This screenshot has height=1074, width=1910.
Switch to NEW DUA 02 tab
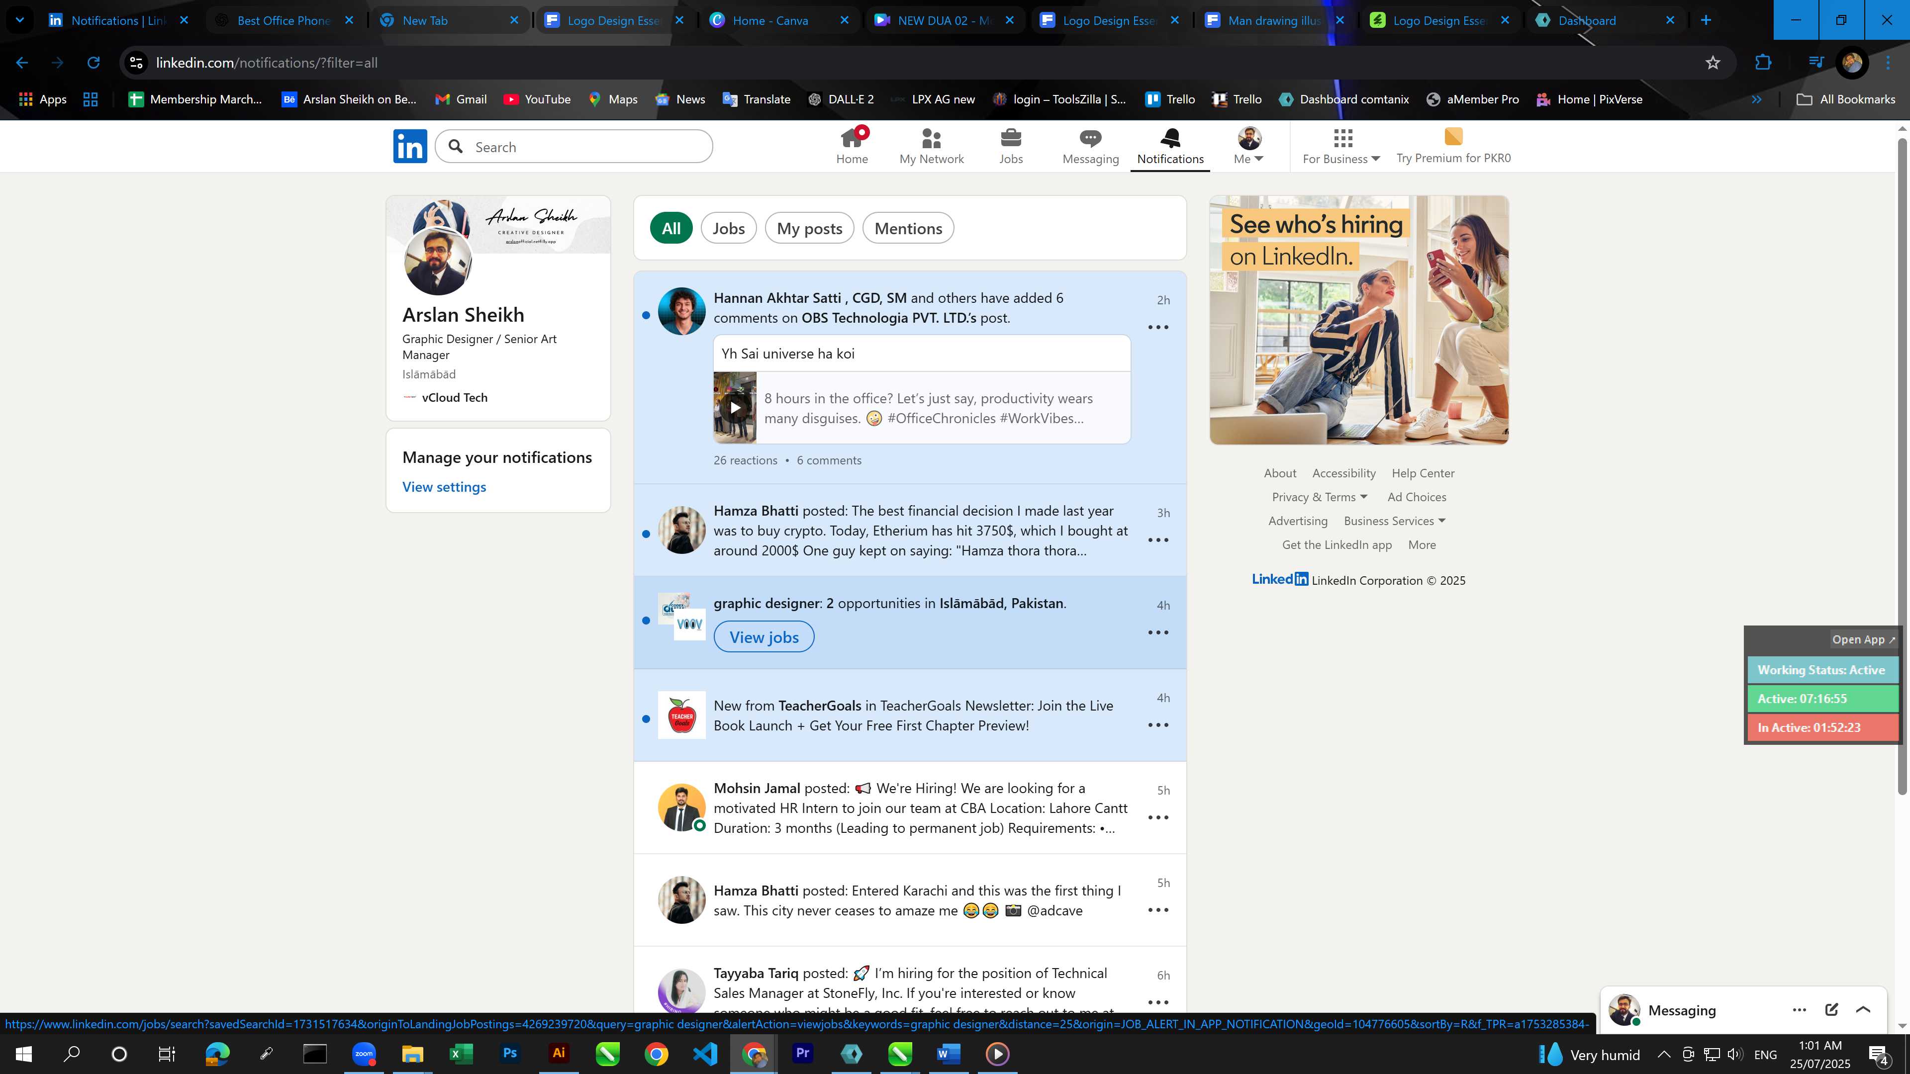click(x=945, y=21)
